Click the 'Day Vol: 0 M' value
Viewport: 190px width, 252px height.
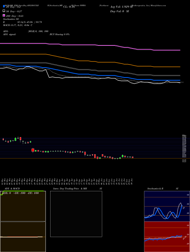pyautogui.click(x=119, y=11)
